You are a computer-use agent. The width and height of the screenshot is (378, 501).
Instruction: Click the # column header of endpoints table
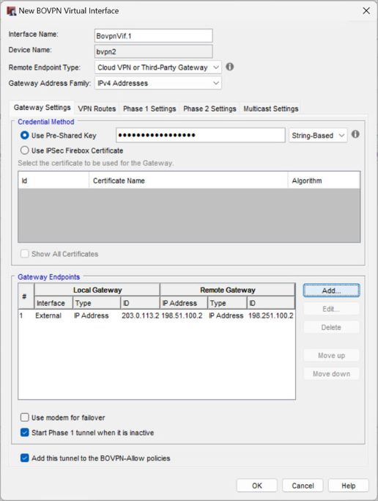tap(26, 296)
